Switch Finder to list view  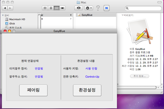click(x=51, y=8)
